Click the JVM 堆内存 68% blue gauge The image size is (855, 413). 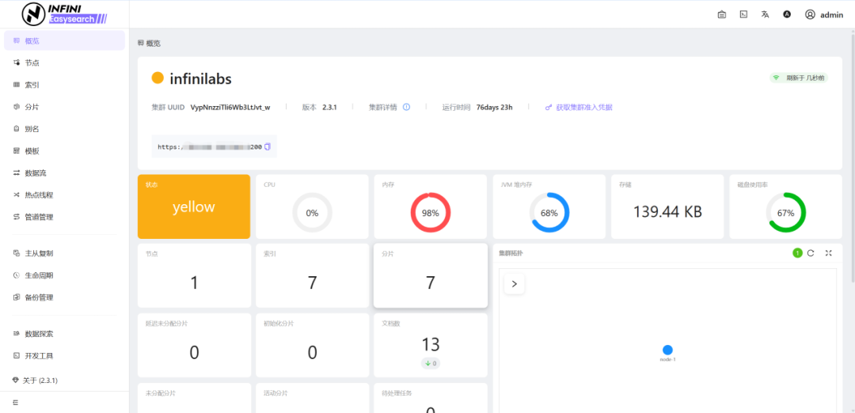pos(549,213)
